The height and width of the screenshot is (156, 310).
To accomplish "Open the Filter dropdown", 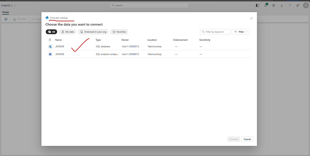I will 240,32.
